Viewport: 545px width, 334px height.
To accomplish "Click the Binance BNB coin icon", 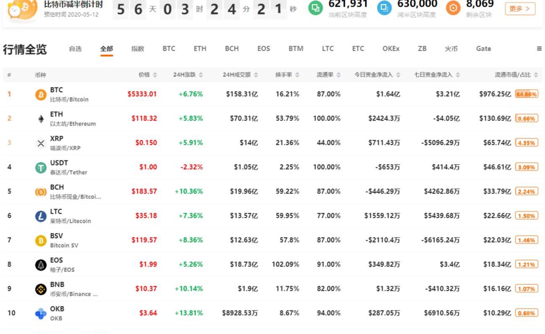I will click(x=41, y=289).
